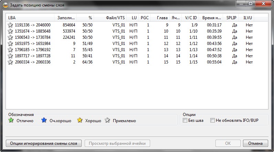Click the star icon for row 1351674 -> 1885648
The width and height of the screenshot is (274, 152).
(x=10, y=31)
